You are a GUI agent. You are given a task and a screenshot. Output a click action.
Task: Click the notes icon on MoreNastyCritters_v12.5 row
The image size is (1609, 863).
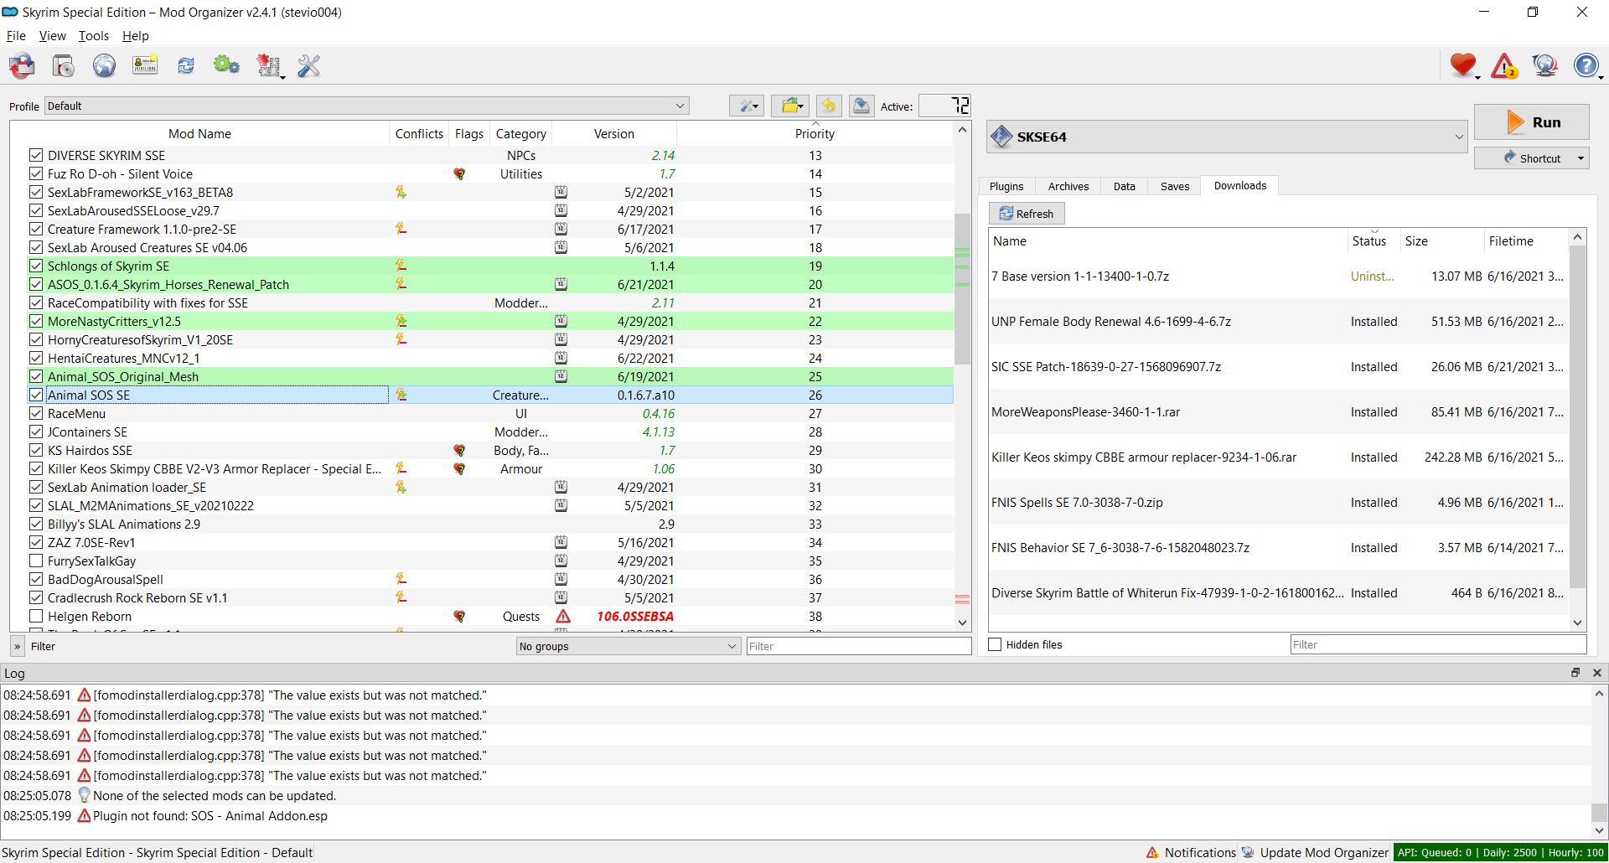[561, 321]
